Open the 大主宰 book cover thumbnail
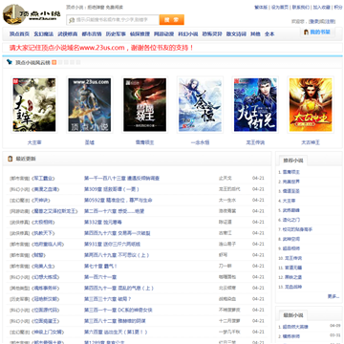The height and width of the screenshot is (344, 344). pos(34,105)
